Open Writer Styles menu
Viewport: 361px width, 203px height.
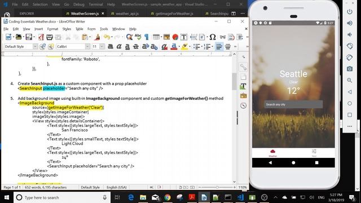pos(67,29)
